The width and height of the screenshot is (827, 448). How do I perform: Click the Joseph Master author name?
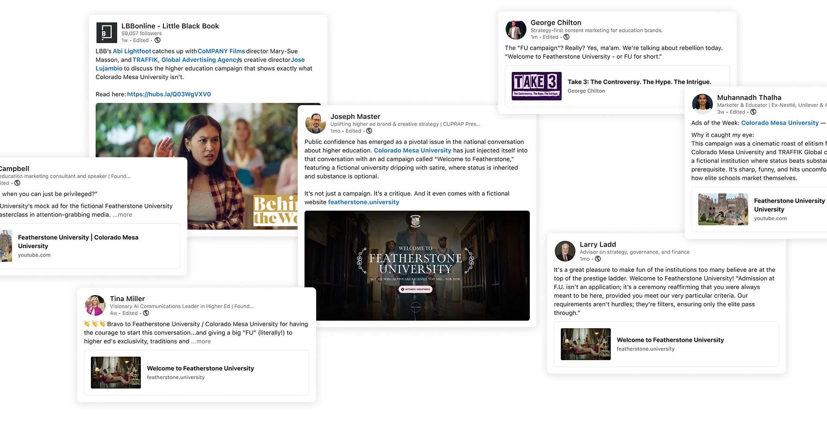355,116
